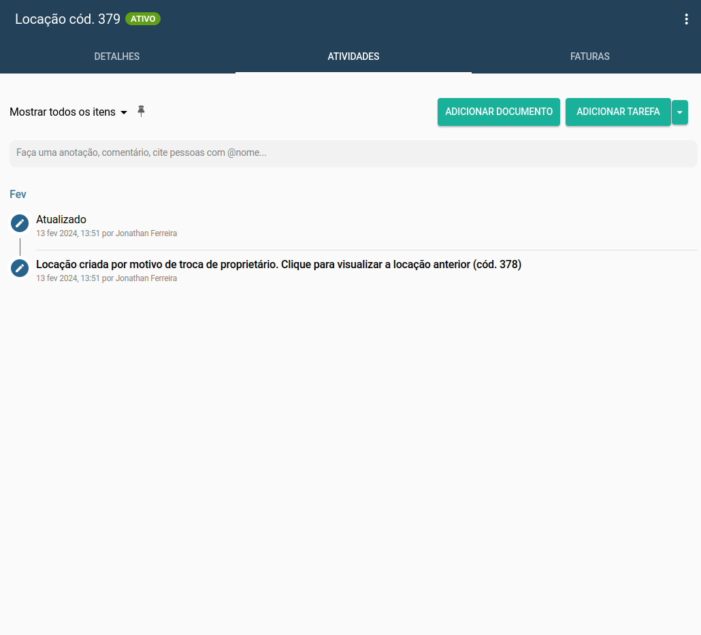
Task: Click the timestamp under Locação criada entry
Action: (x=106, y=278)
